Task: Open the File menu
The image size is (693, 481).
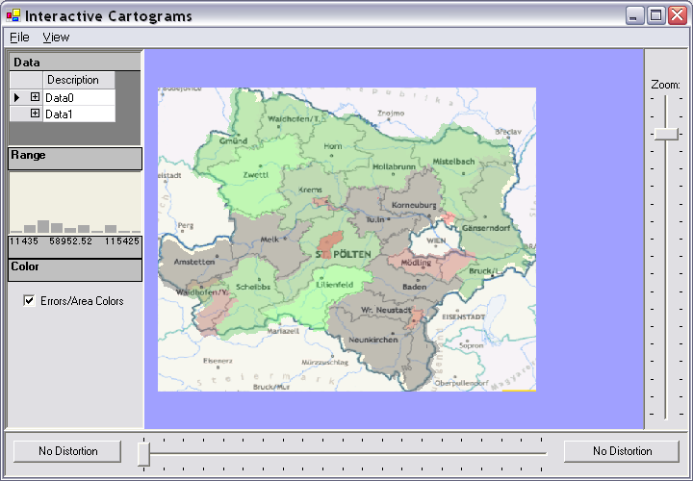Action: 19,37
